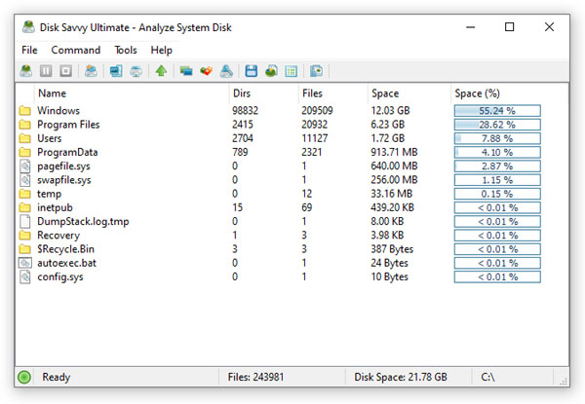
Task: Open the File menu
Action: coord(29,50)
